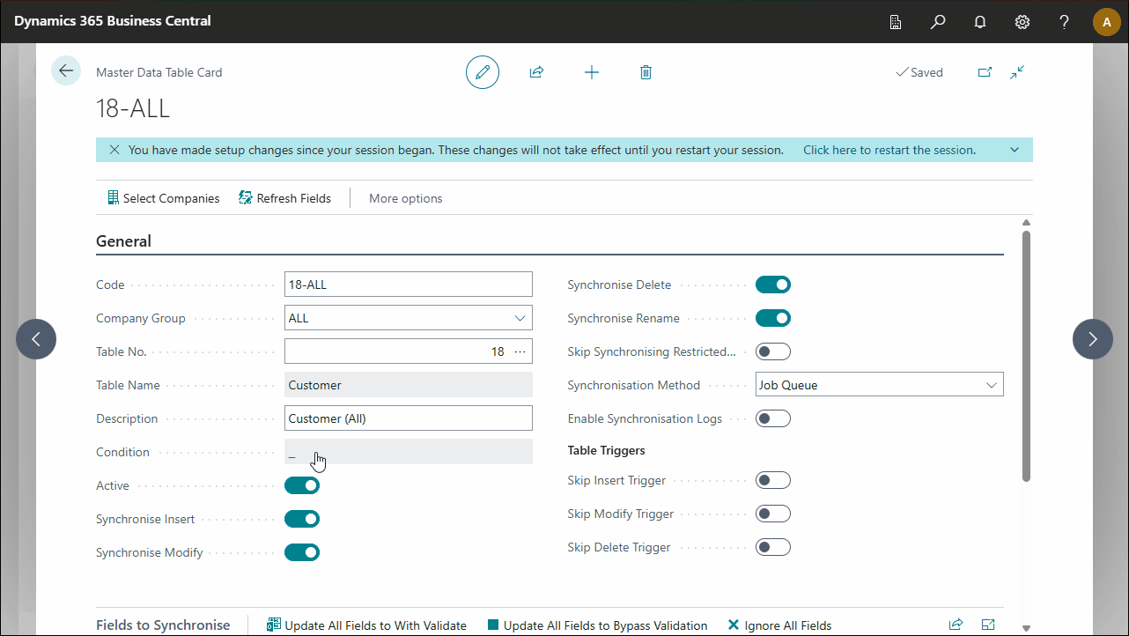
Task: Click Refresh Fields action
Action: [x=285, y=198]
